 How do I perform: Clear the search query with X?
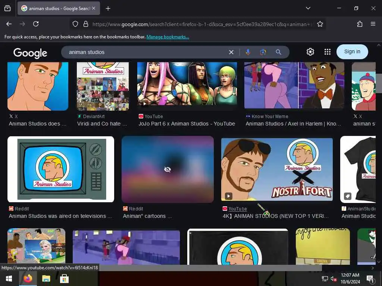pos(231,52)
